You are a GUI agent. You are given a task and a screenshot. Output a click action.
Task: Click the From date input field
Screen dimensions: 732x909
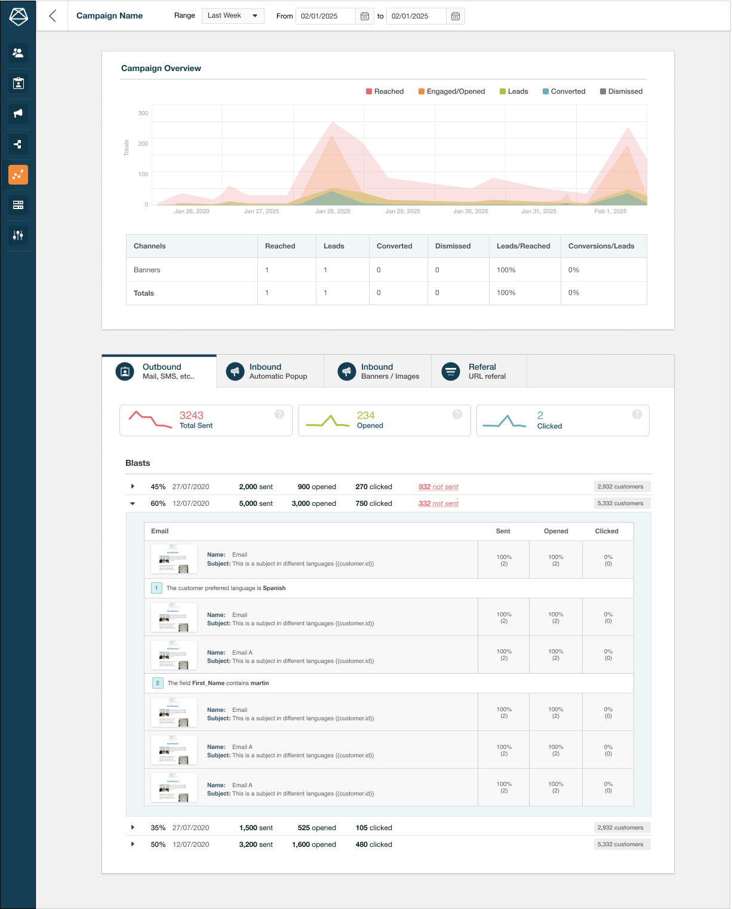326,16
